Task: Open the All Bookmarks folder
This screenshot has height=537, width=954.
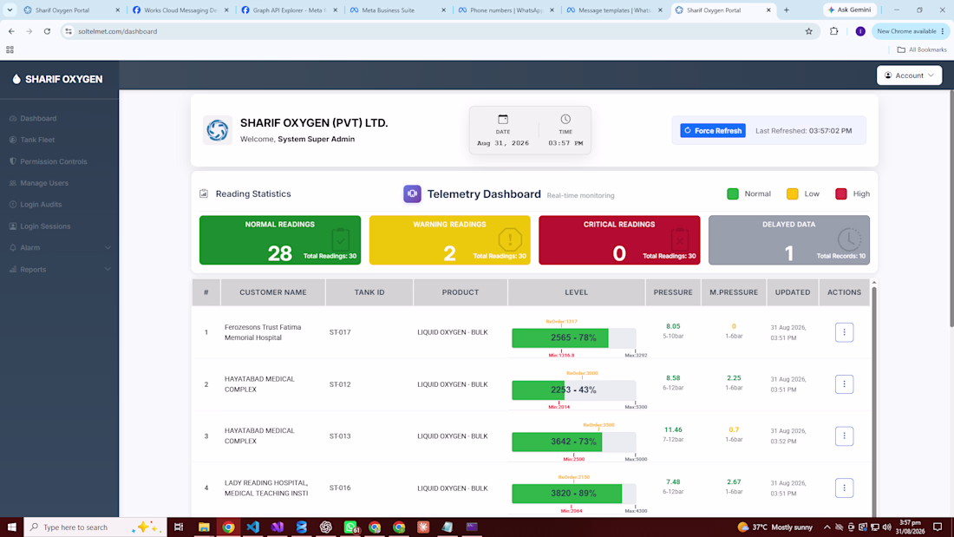Action: 922,50
